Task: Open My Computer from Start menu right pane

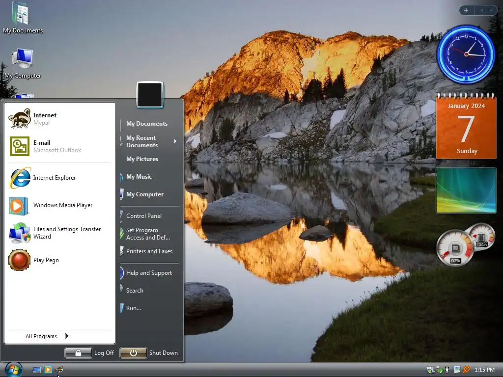Action: 145,194
